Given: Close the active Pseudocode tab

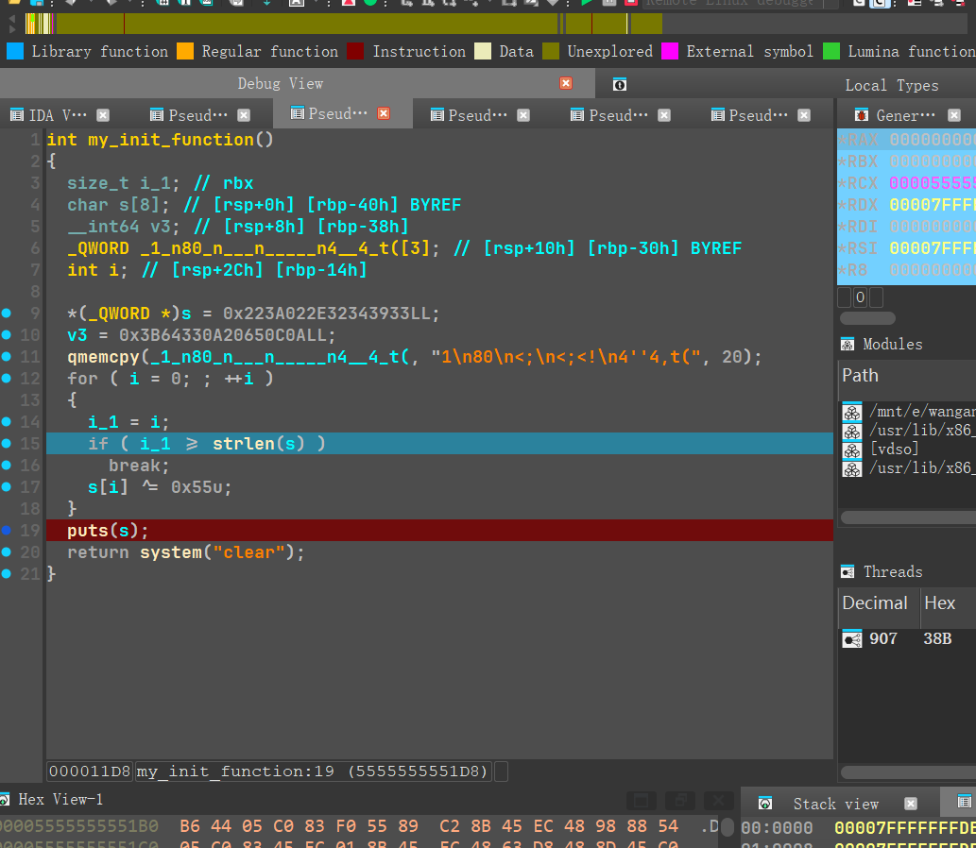Looking at the screenshot, I should [384, 113].
